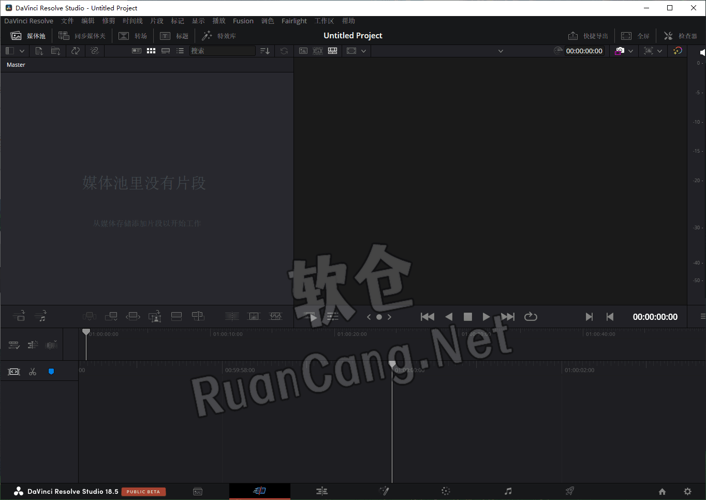Click the import media file icon

[x=39, y=51]
